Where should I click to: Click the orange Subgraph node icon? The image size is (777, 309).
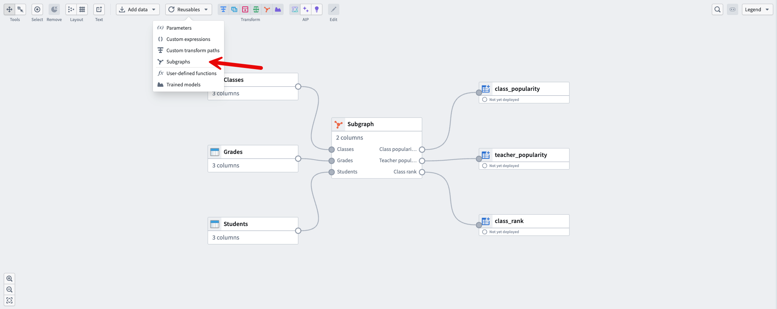point(339,124)
